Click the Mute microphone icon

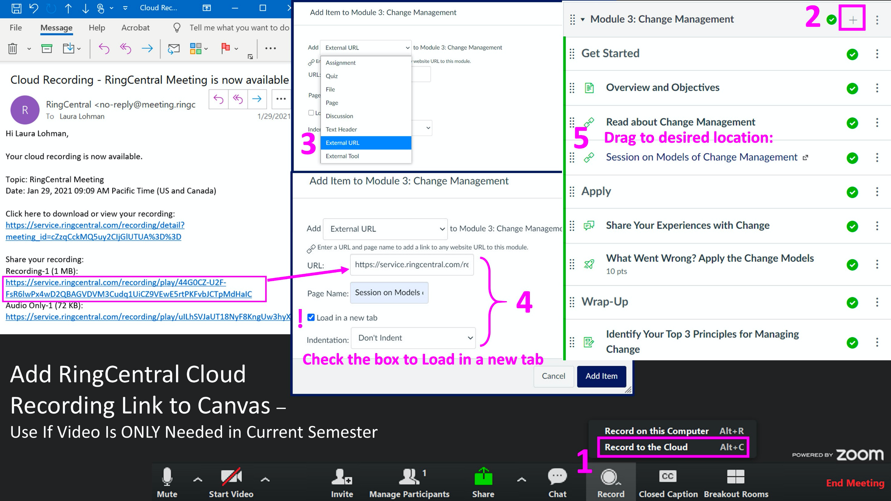pyautogui.click(x=167, y=476)
